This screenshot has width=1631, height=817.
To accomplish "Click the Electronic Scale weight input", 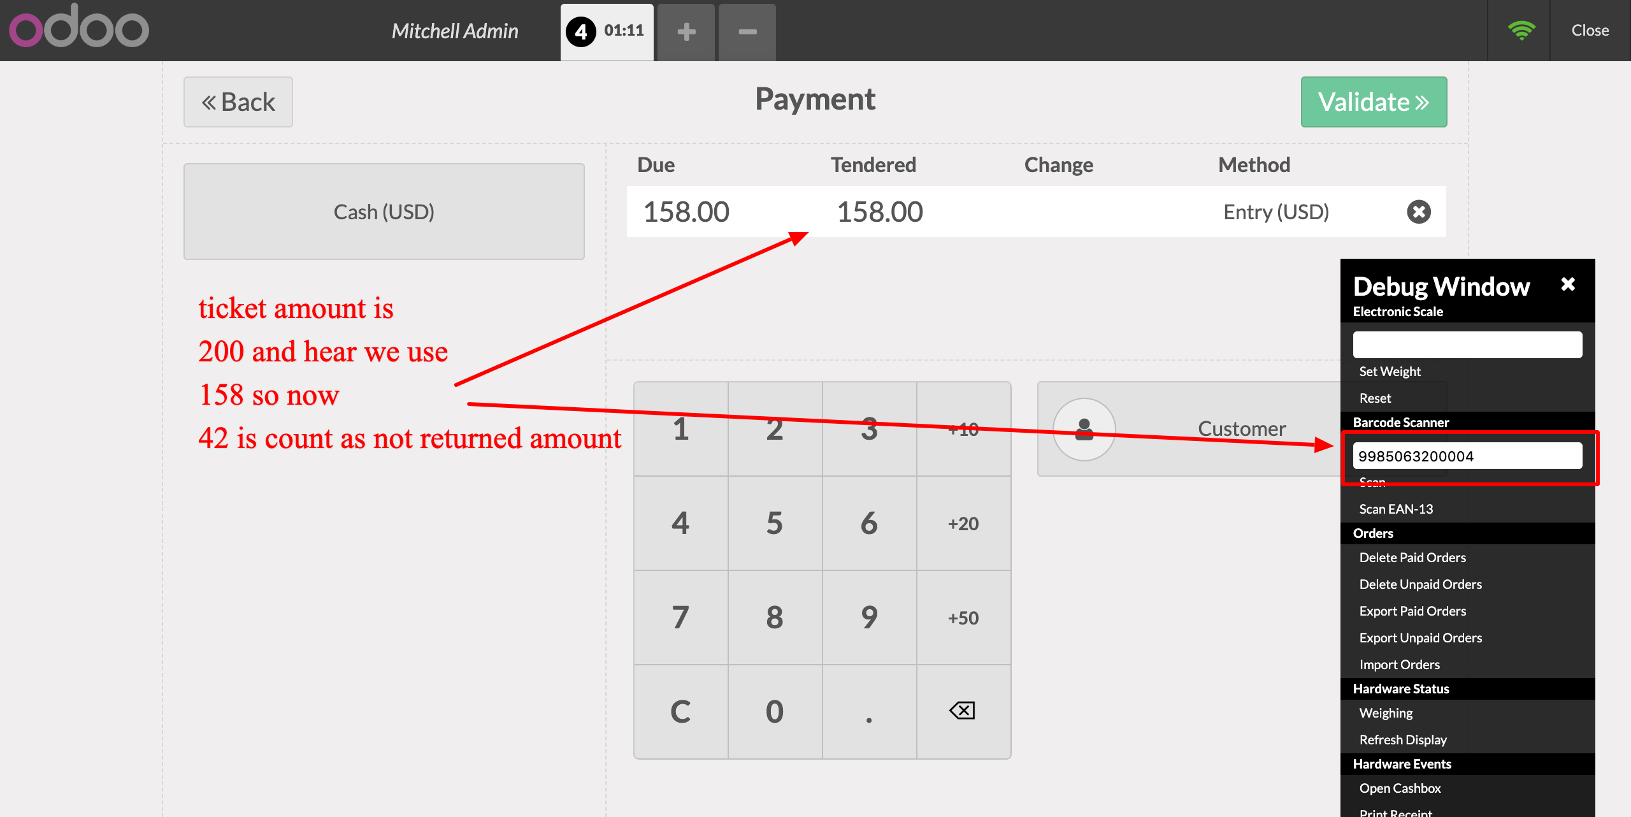I will [1467, 345].
